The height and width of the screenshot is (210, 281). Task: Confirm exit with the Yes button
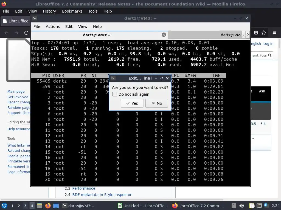click(132, 103)
